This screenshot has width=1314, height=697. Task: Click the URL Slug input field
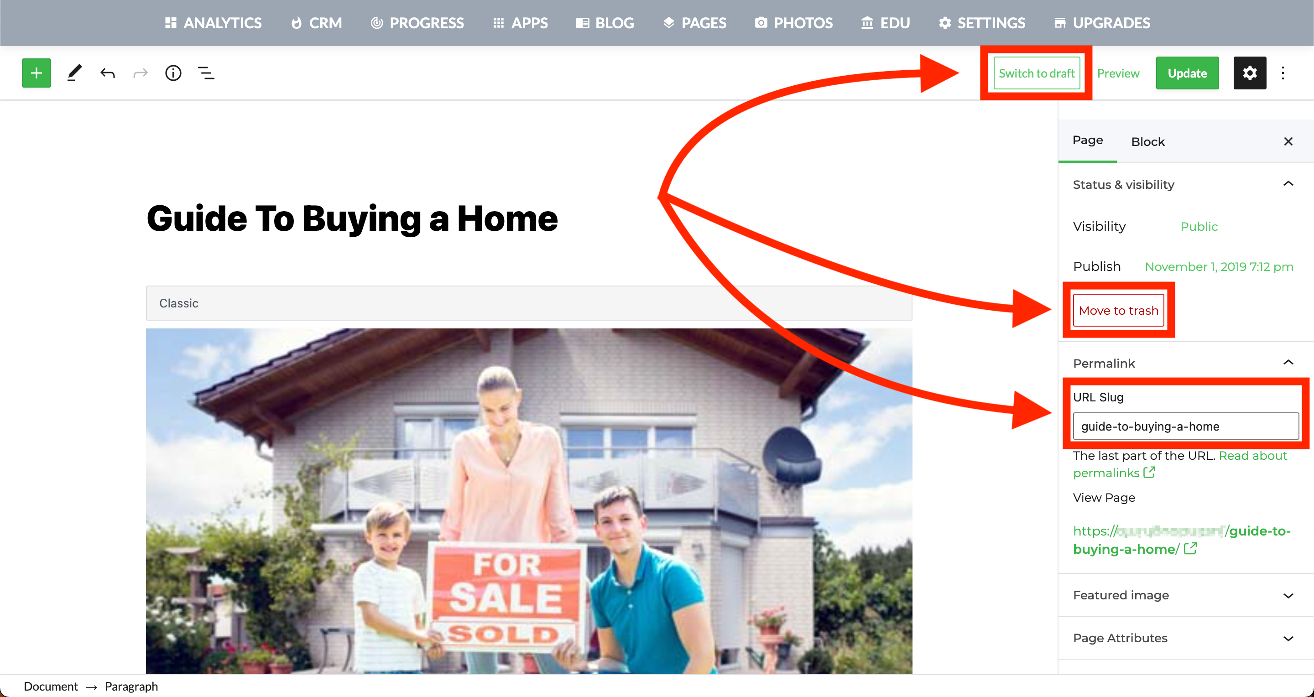[1185, 426]
